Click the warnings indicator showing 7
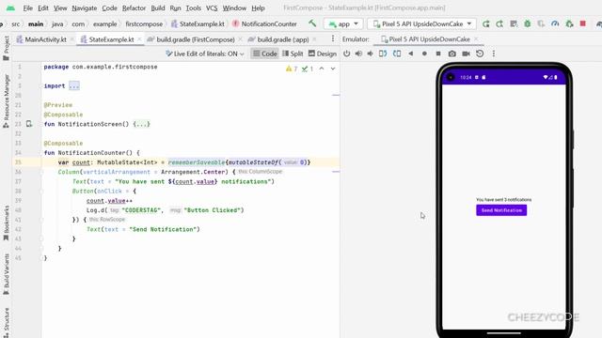The height and width of the screenshot is (338, 602). click(292, 69)
